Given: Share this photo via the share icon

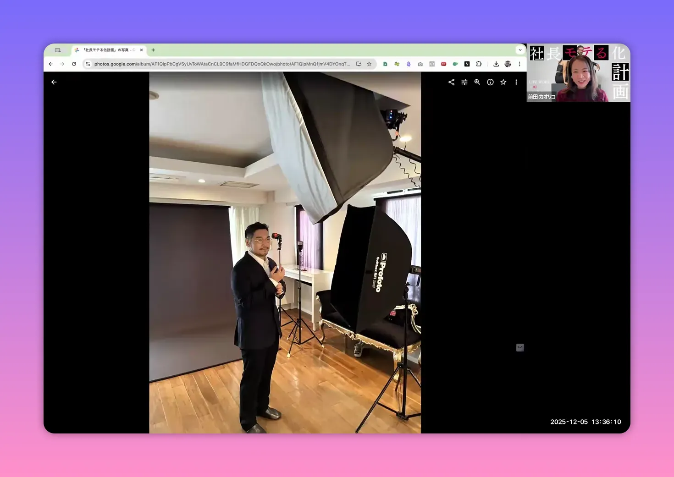Looking at the screenshot, I should 451,82.
